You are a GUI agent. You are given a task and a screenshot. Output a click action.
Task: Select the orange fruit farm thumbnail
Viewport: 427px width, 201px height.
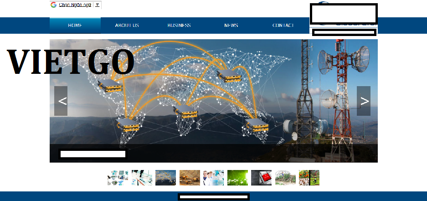point(309,178)
